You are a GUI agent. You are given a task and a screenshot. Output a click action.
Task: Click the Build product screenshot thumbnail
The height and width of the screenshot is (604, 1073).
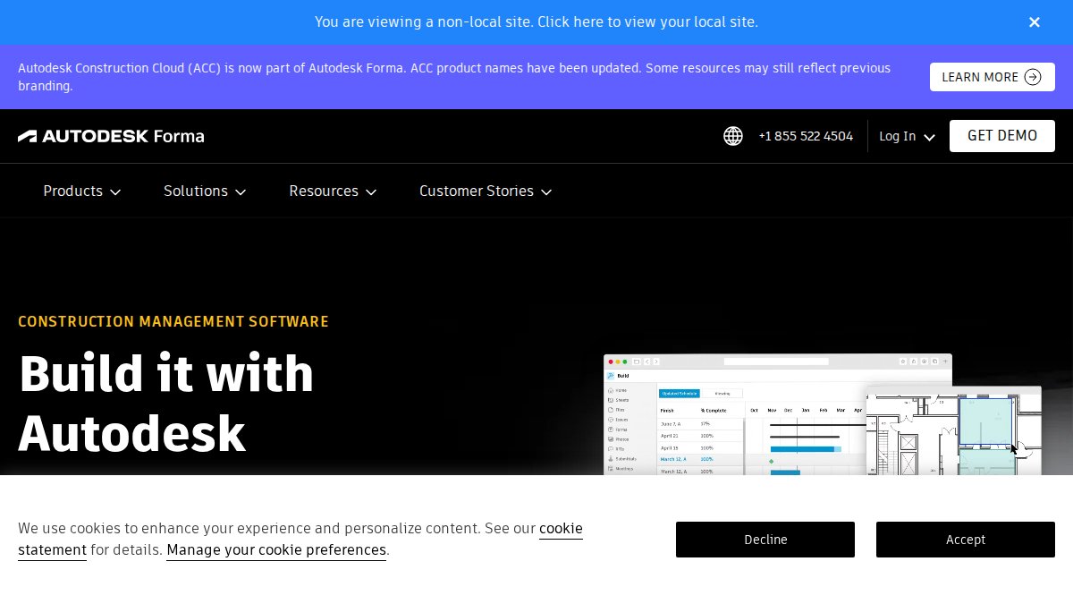tap(735, 414)
